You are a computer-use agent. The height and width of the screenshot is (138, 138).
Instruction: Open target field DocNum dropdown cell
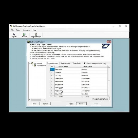coord(94,69)
